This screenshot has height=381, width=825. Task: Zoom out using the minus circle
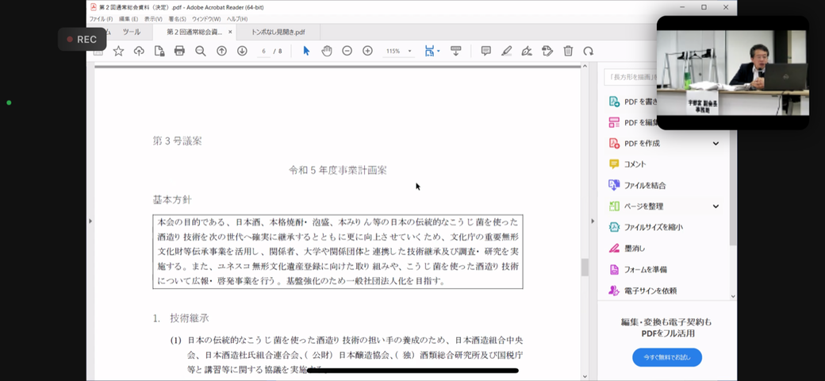[347, 51]
